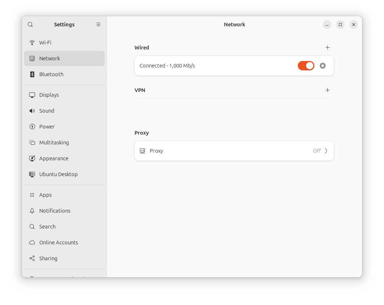384x305 pixels.
Task: Click the search icon in Settings sidebar
Action: pos(30,25)
